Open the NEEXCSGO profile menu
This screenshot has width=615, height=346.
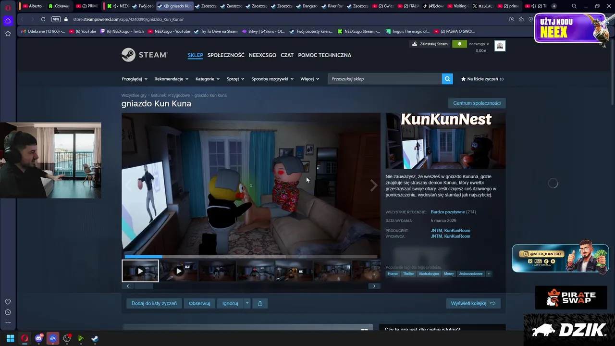pos(262,55)
